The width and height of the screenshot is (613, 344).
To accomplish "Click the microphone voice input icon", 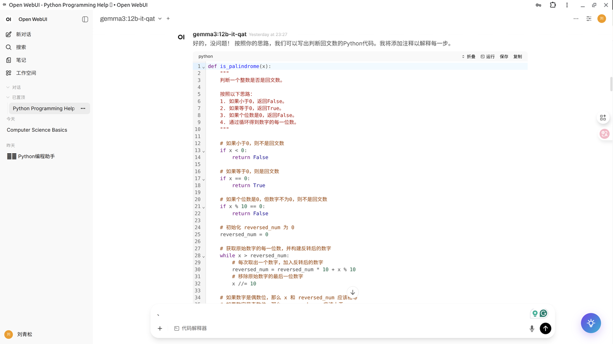I will (532, 329).
